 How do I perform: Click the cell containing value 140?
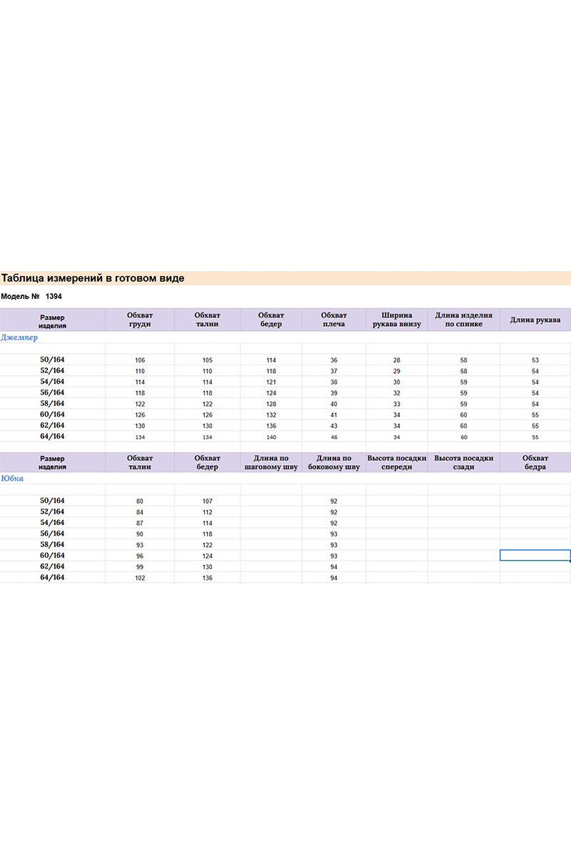pyautogui.click(x=271, y=437)
